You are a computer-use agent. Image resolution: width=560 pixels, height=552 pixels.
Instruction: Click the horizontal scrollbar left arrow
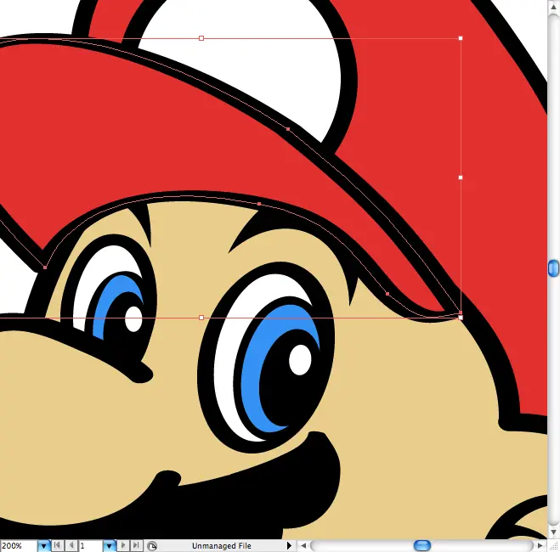303,545
